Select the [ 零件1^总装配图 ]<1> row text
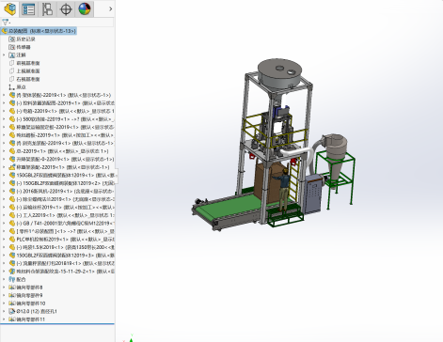The image size is (443, 342). pyautogui.click(x=66, y=231)
